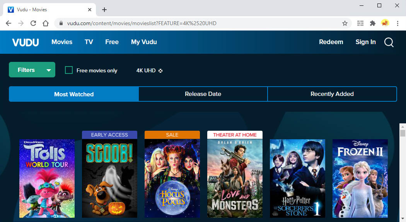
Task: Click the address bar URL
Action: pos(142,23)
